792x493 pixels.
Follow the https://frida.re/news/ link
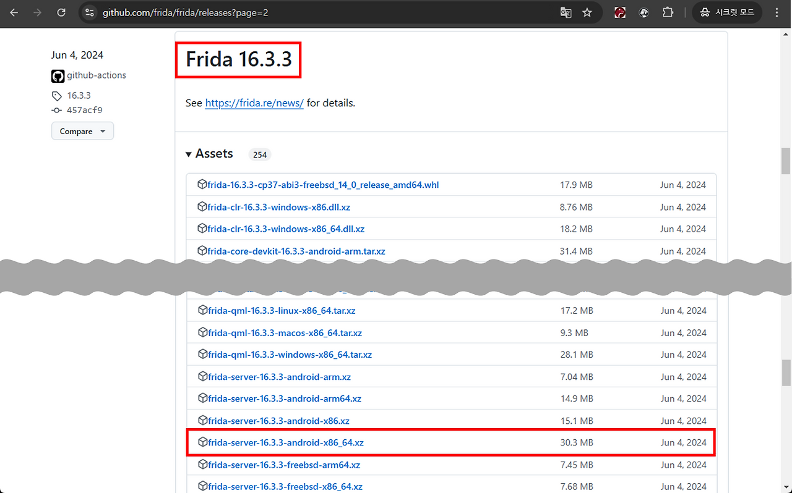[x=254, y=103]
